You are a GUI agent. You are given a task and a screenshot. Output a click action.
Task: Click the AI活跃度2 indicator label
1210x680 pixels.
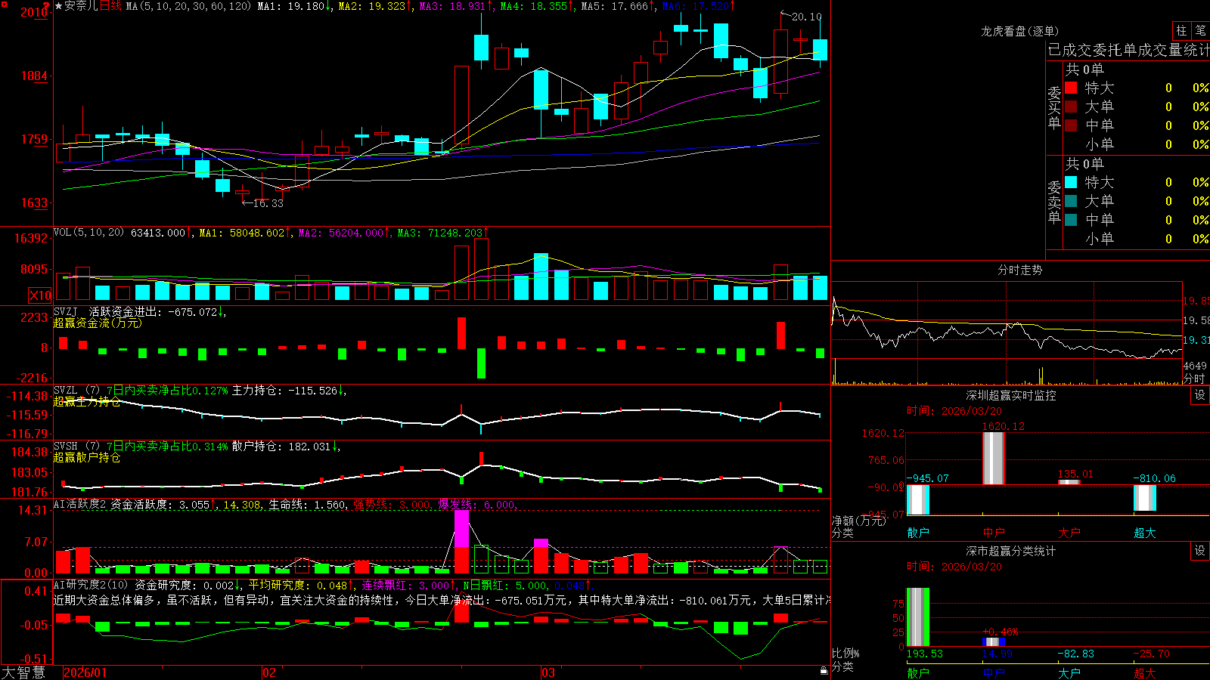coord(79,504)
